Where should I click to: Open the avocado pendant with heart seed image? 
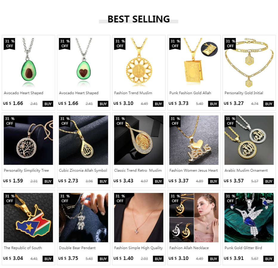(x=84, y=63)
